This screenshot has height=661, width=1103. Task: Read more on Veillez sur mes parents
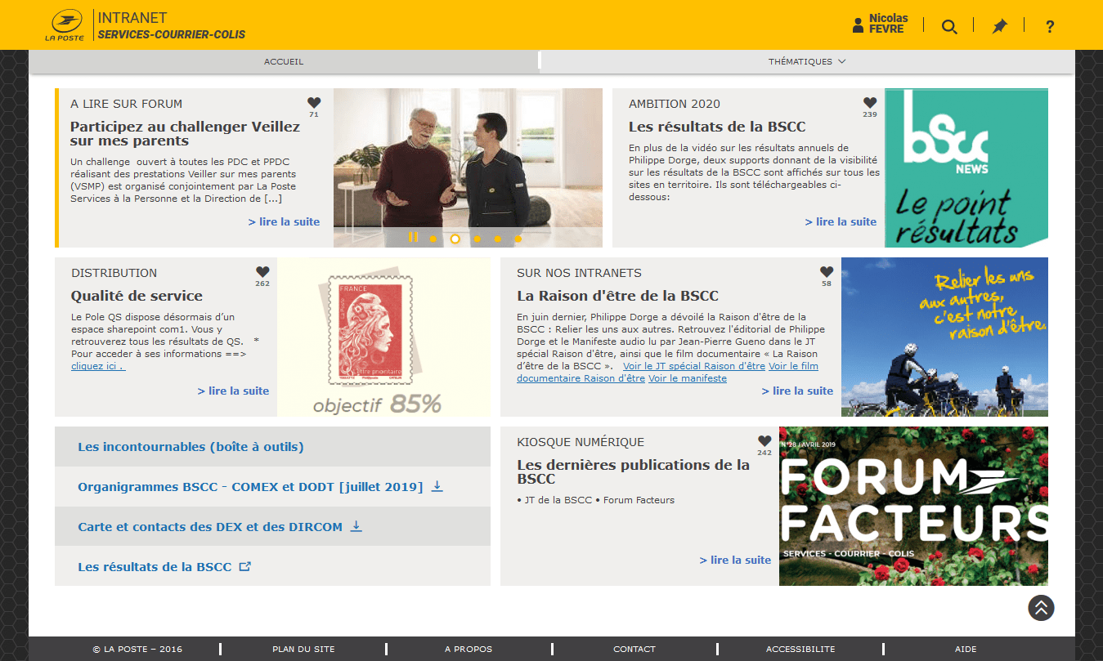(x=284, y=221)
